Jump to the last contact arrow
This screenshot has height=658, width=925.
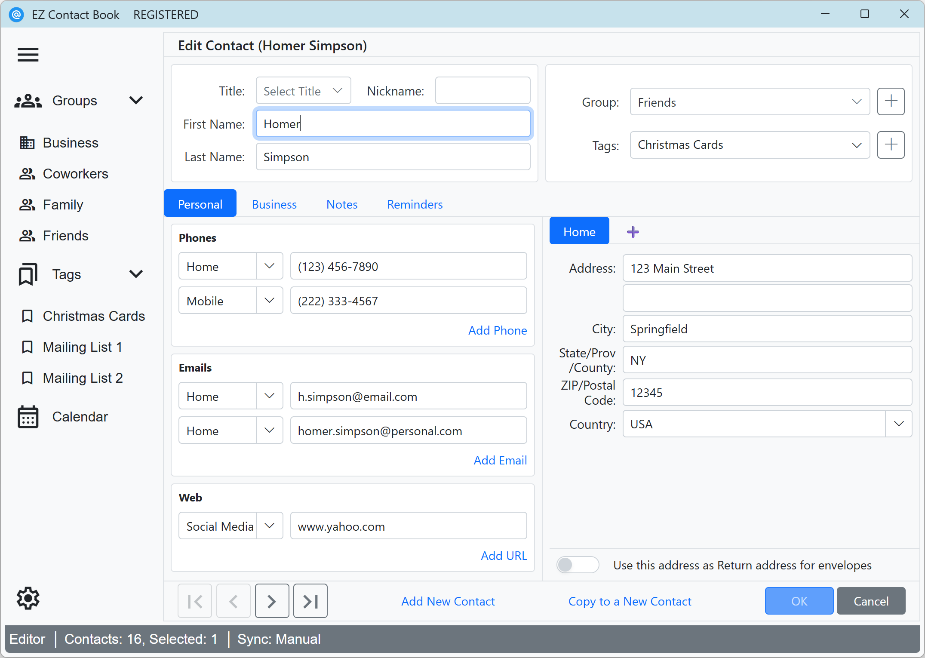coord(310,601)
